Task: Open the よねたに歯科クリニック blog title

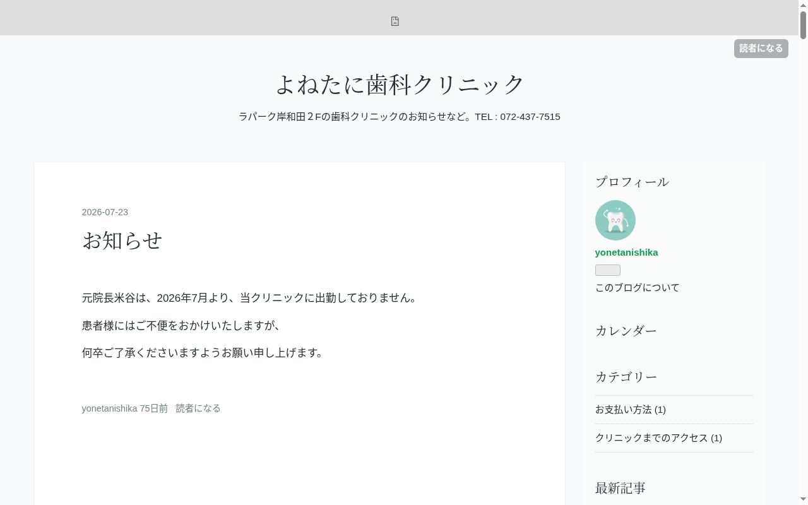Action: [x=400, y=84]
